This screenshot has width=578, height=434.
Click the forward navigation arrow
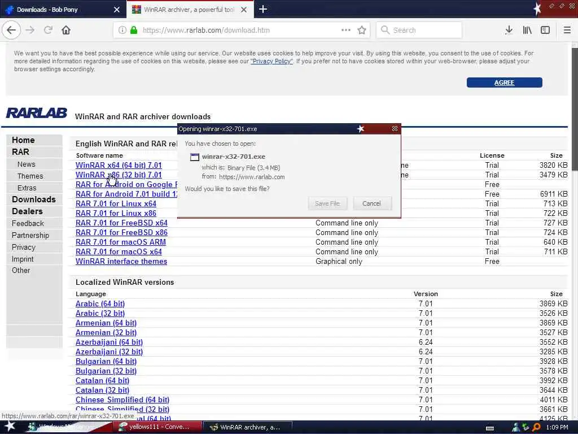click(x=30, y=31)
